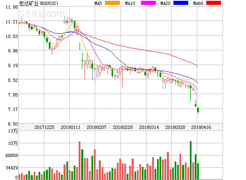Click the MA60 legend label
This screenshot has width=246, height=180.
[x=198, y=3]
